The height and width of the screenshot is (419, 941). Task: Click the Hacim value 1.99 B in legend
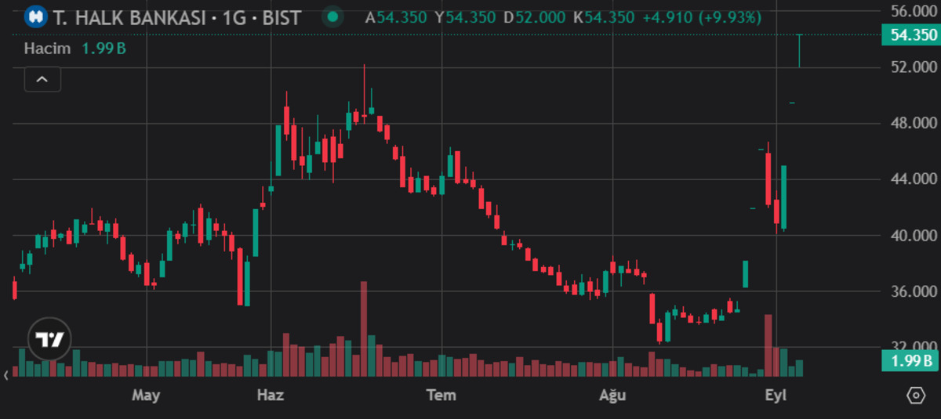click(x=104, y=49)
